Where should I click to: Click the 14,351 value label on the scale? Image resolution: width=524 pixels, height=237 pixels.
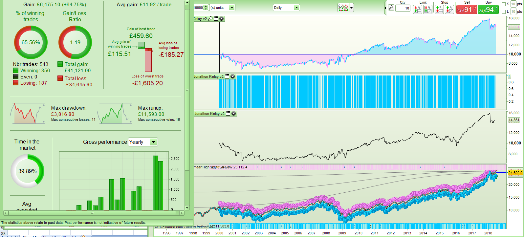click(x=514, y=120)
